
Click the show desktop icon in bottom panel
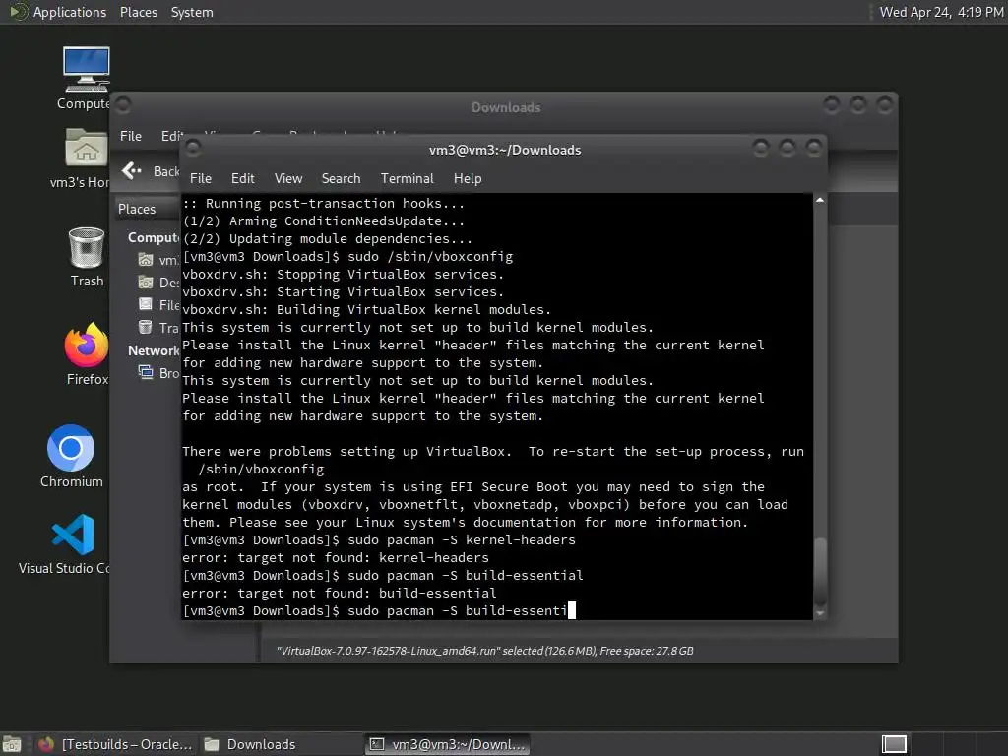click(x=11, y=744)
